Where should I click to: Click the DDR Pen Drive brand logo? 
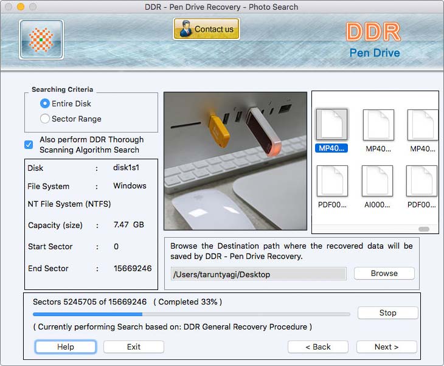(374, 40)
